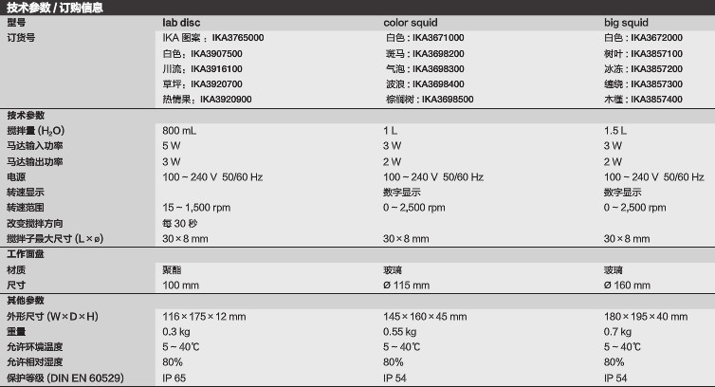The width and height of the screenshot is (715, 387).
Task: Select the color squid order entry IKA3698300
Action: [x=425, y=69]
